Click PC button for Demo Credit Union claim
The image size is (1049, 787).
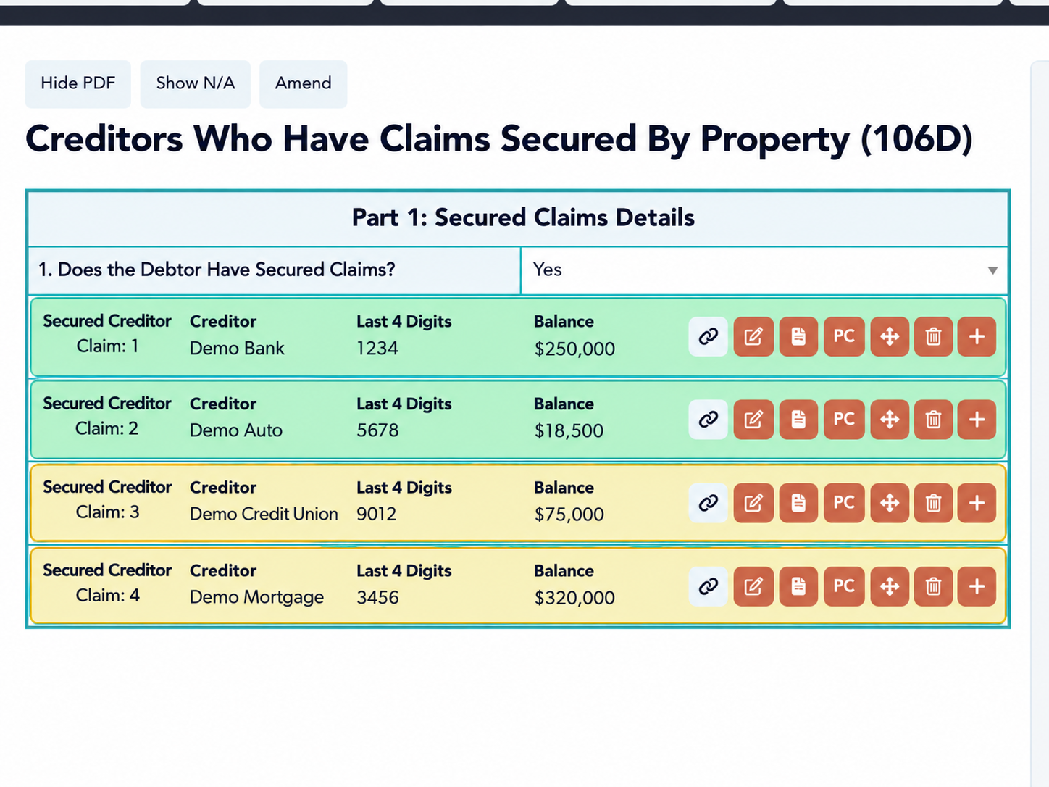tap(844, 503)
